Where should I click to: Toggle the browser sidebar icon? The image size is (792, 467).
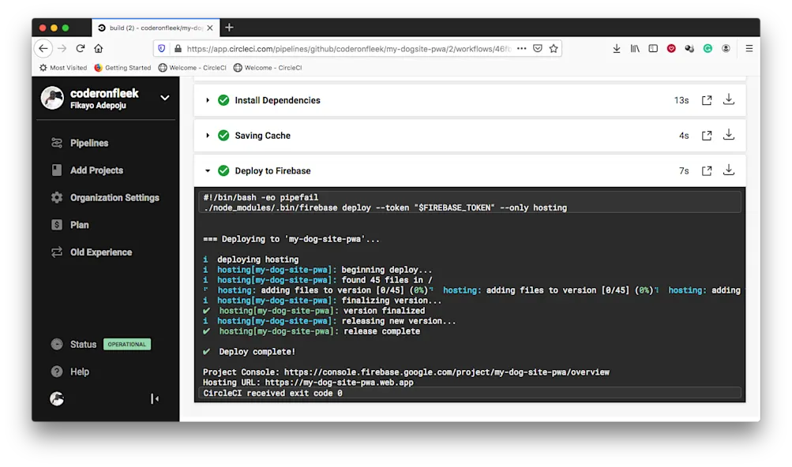[x=653, y=48]
